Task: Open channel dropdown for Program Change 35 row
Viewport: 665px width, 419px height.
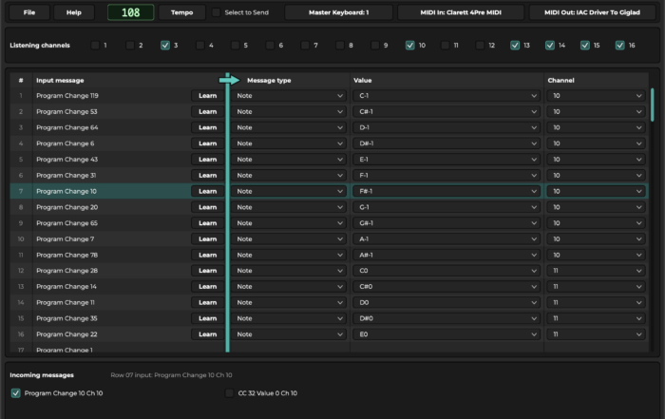Action: point(596,318)
